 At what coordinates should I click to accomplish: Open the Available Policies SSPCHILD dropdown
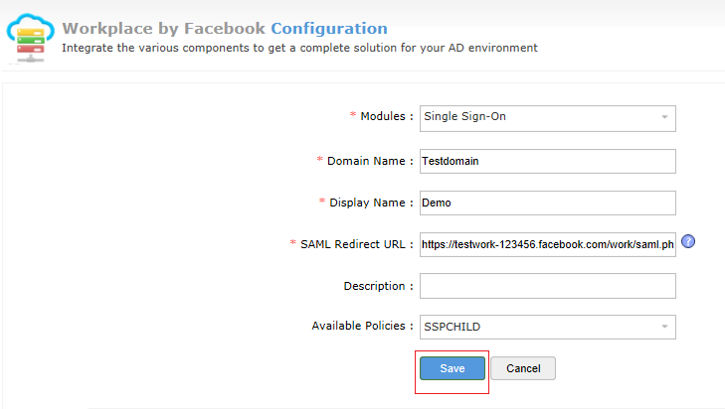click(x=537, y=327)
